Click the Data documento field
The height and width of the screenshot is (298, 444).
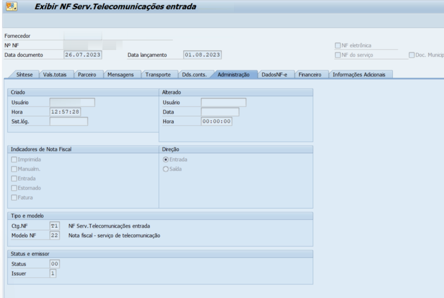point(83,55)
